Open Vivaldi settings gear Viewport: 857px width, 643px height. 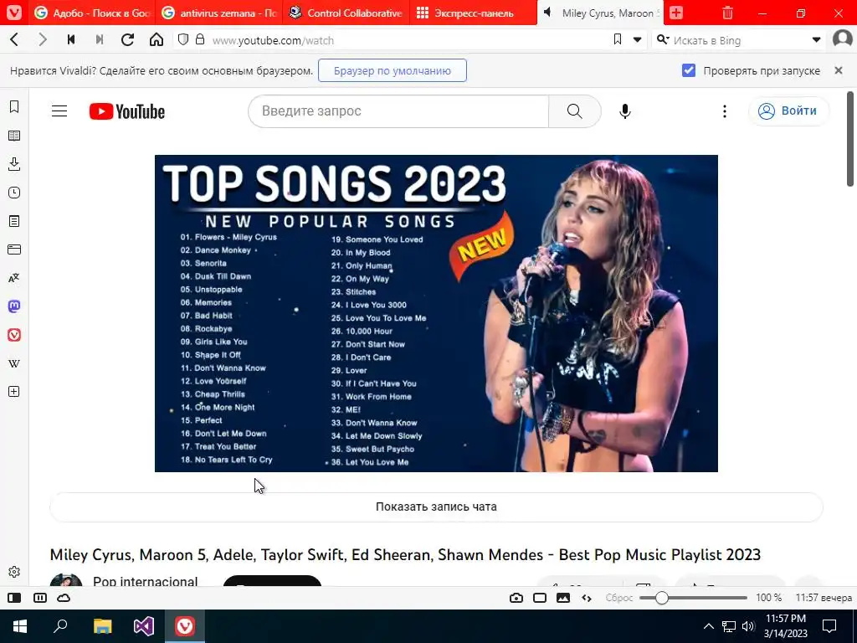pos(14,572)
